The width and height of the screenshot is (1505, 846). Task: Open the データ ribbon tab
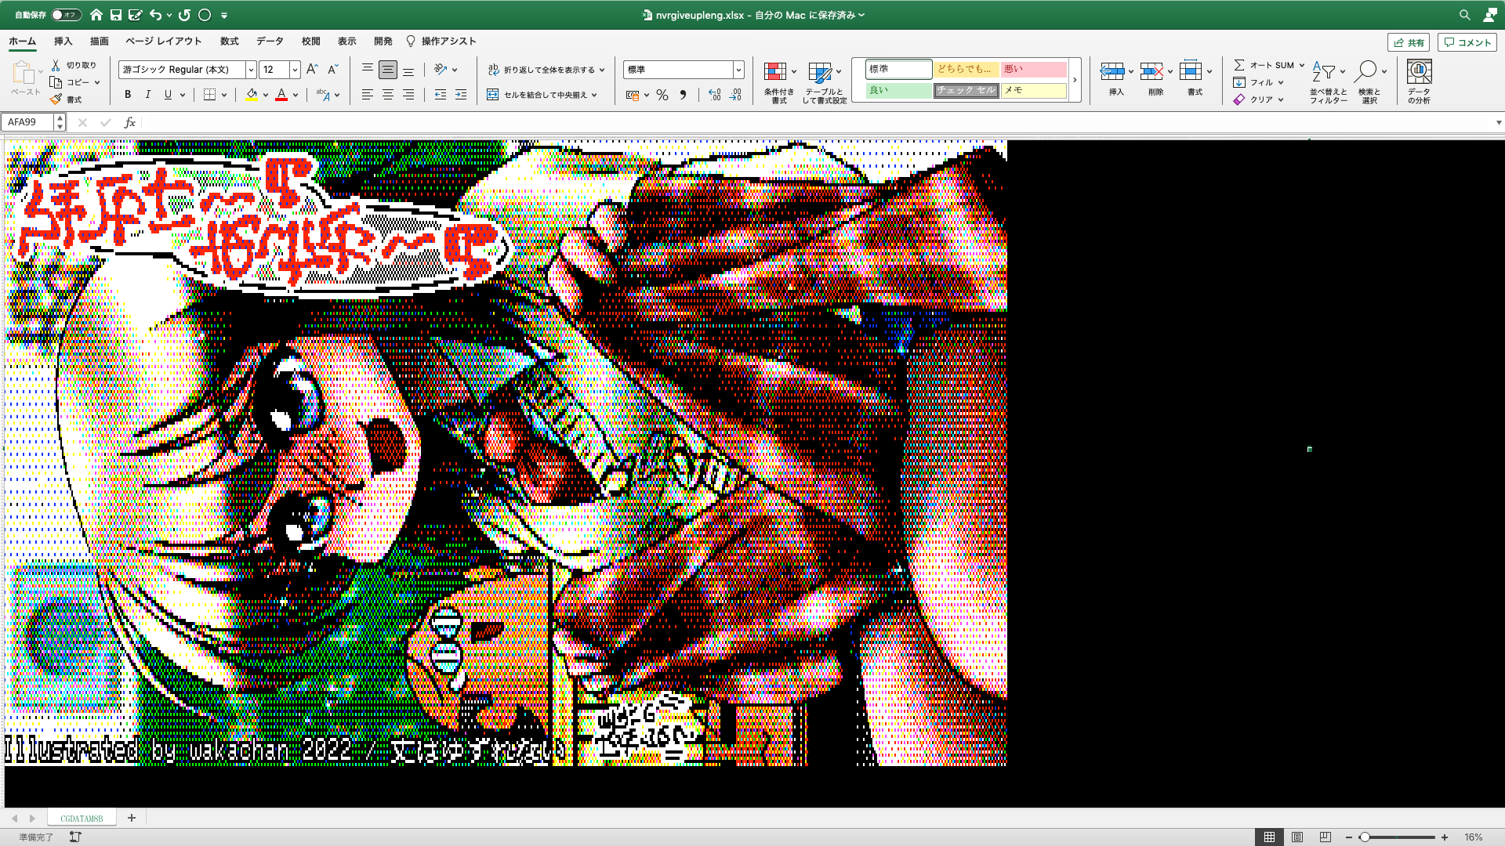[x=270, y=42]
